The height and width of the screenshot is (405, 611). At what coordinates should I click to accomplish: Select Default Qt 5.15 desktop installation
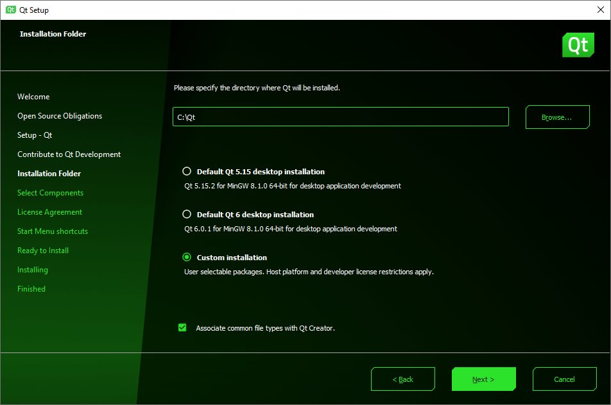(187, 171)
